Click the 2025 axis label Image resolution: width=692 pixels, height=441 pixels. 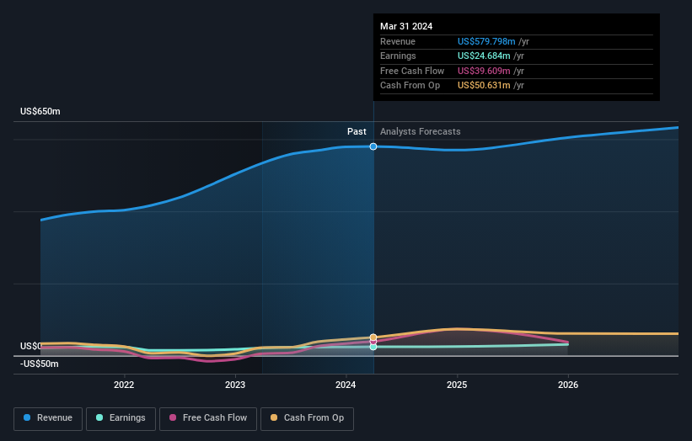(x=457, y=385)
